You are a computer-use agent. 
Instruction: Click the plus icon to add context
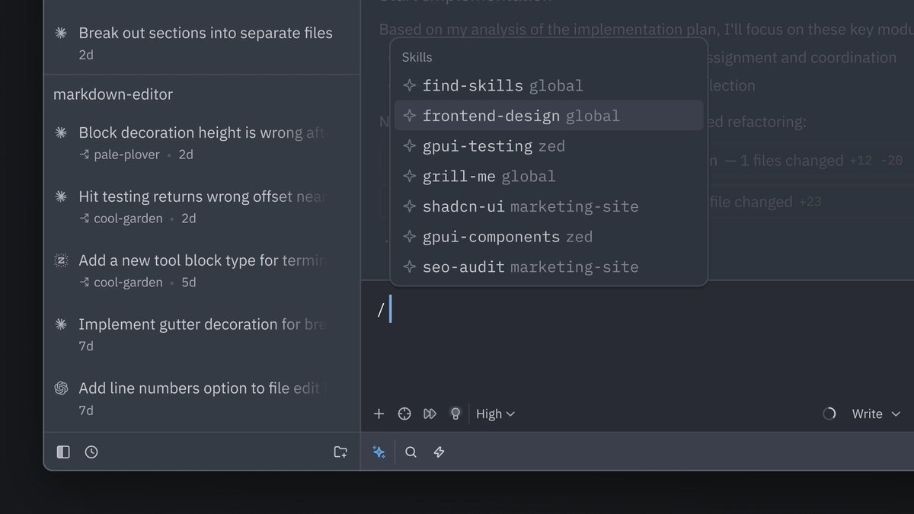[x=379, y=413]
